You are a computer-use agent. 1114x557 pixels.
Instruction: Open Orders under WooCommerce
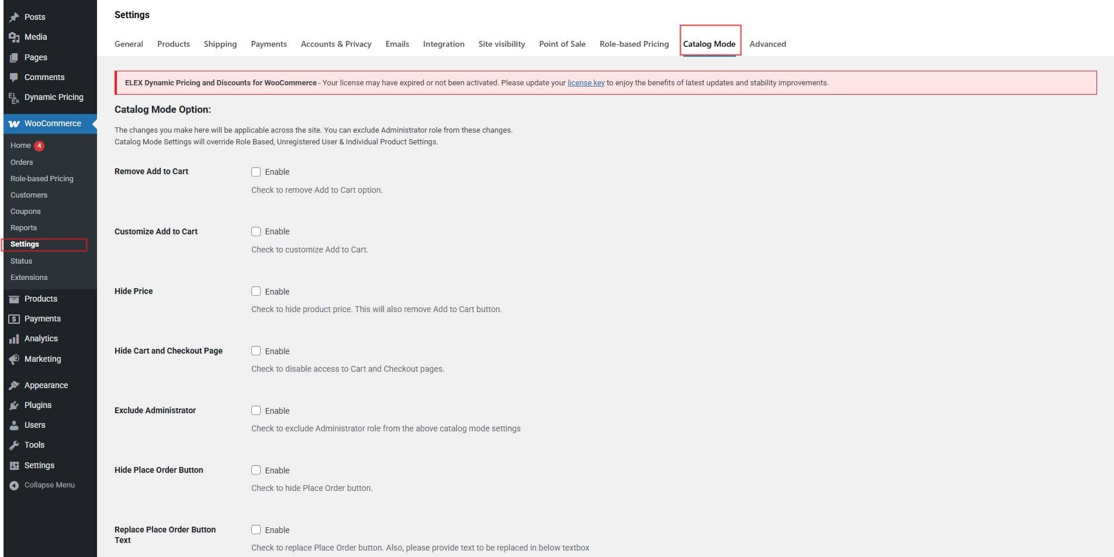(x=22, y=162)
